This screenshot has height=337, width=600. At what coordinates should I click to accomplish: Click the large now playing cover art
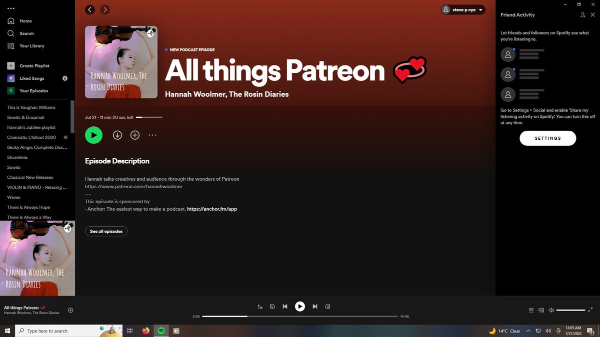click(37, 258)
